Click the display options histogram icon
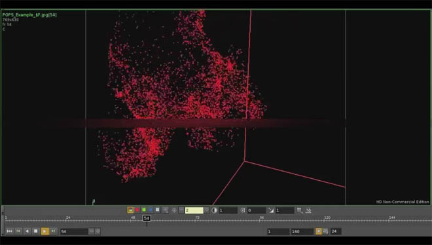This screenshot has height=245, width=432. (x=308, y=210)
